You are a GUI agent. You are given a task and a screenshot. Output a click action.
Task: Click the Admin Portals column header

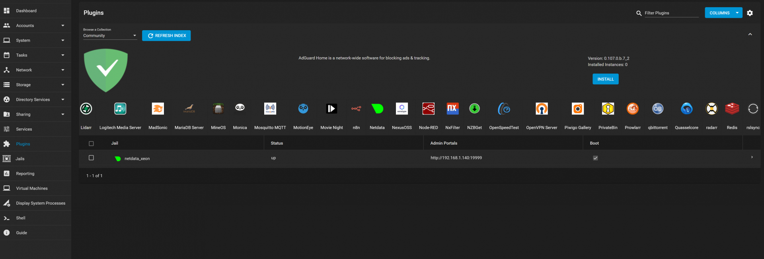pos(444,143)
